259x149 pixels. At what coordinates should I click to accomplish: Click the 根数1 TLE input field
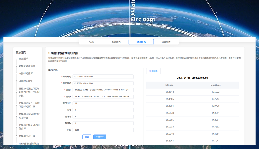click(x=103, y=90)
